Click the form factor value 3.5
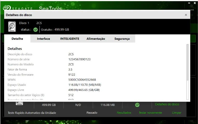Image resolution: width=198 pixels, height=124 pixels. [x=70, y=69]
